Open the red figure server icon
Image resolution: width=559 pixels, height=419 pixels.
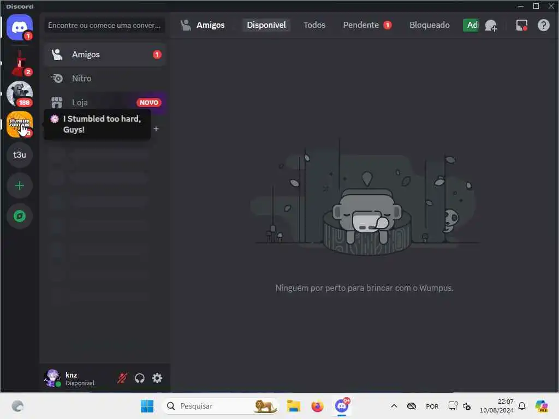point(20,63)
